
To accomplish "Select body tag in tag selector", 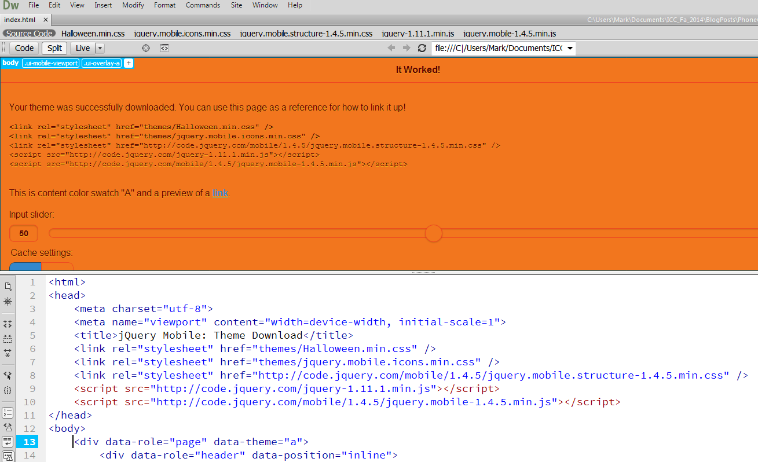I will 10,63.
